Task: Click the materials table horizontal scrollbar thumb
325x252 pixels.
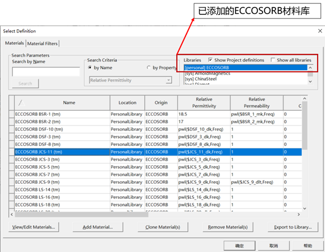Action: click(82, 215)
